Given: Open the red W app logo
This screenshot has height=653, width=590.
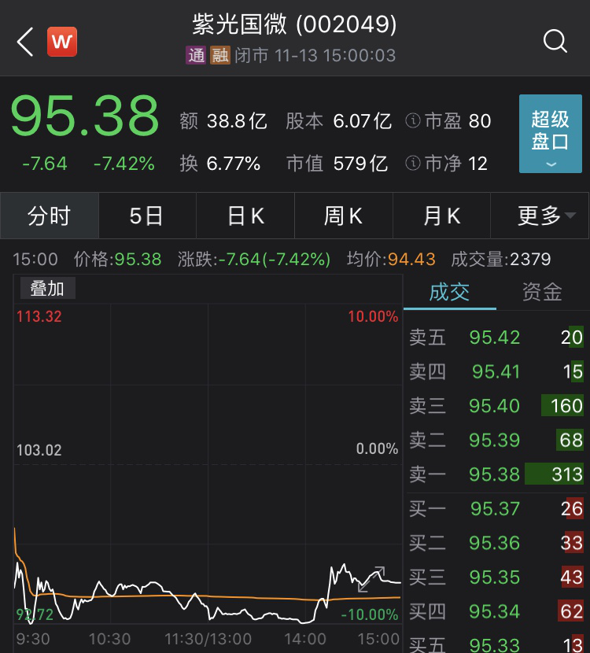Looking at the screenshot, I should pos(62,42).
